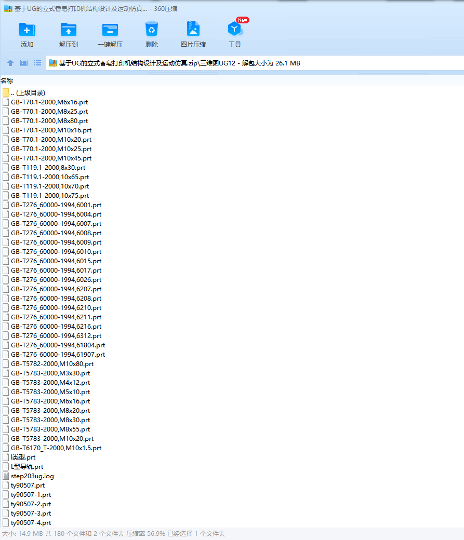Select file GB-T5783-2000,M6x16.prt
This screenshot has height=540, width=464.
point(50,401)
